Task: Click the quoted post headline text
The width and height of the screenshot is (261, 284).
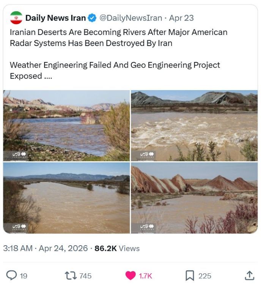Action: tap(119, 38)
